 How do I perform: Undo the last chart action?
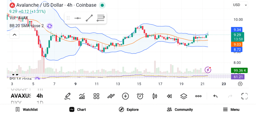click(x=215, y=96)
